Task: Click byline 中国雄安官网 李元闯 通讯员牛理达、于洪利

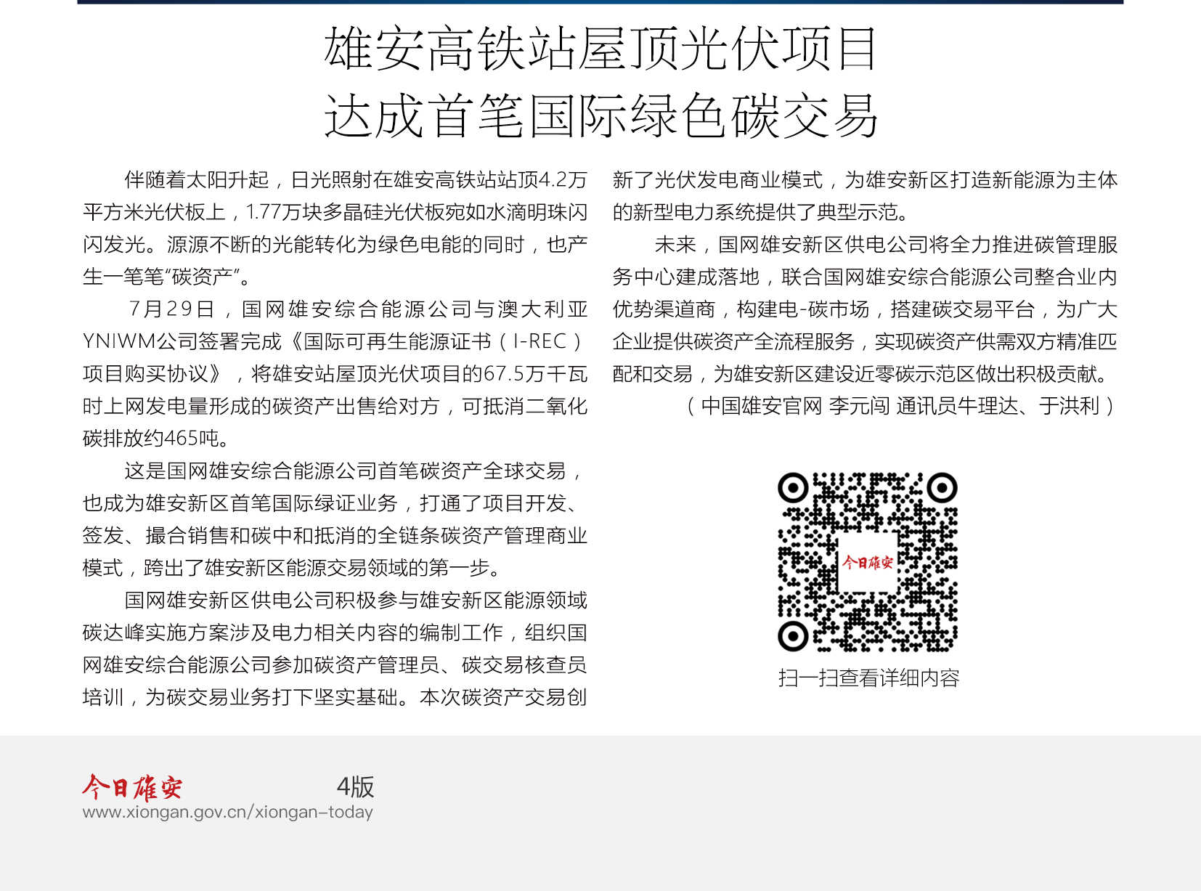Action: click(x=900, y=406)
